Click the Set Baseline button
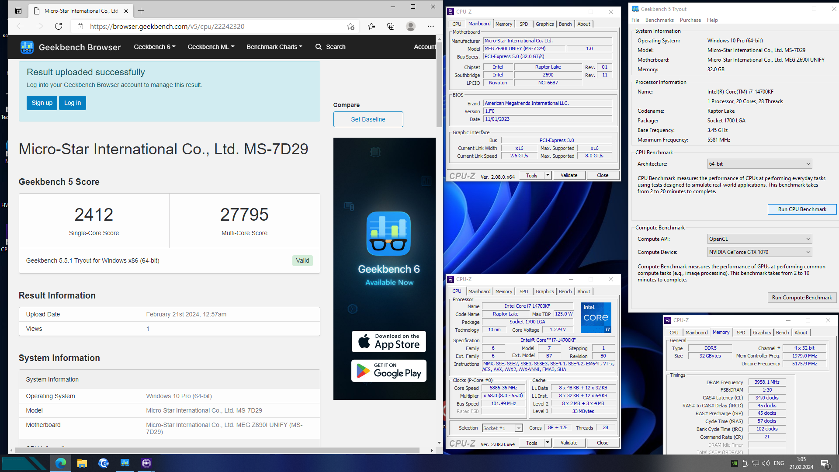Viewport: 839px width, 472px height. pos(368,119)
